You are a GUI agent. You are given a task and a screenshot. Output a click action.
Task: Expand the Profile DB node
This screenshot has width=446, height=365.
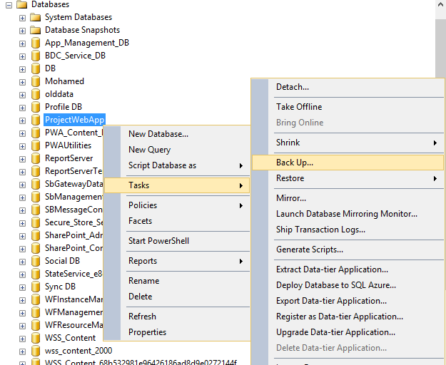coord(22,107)
